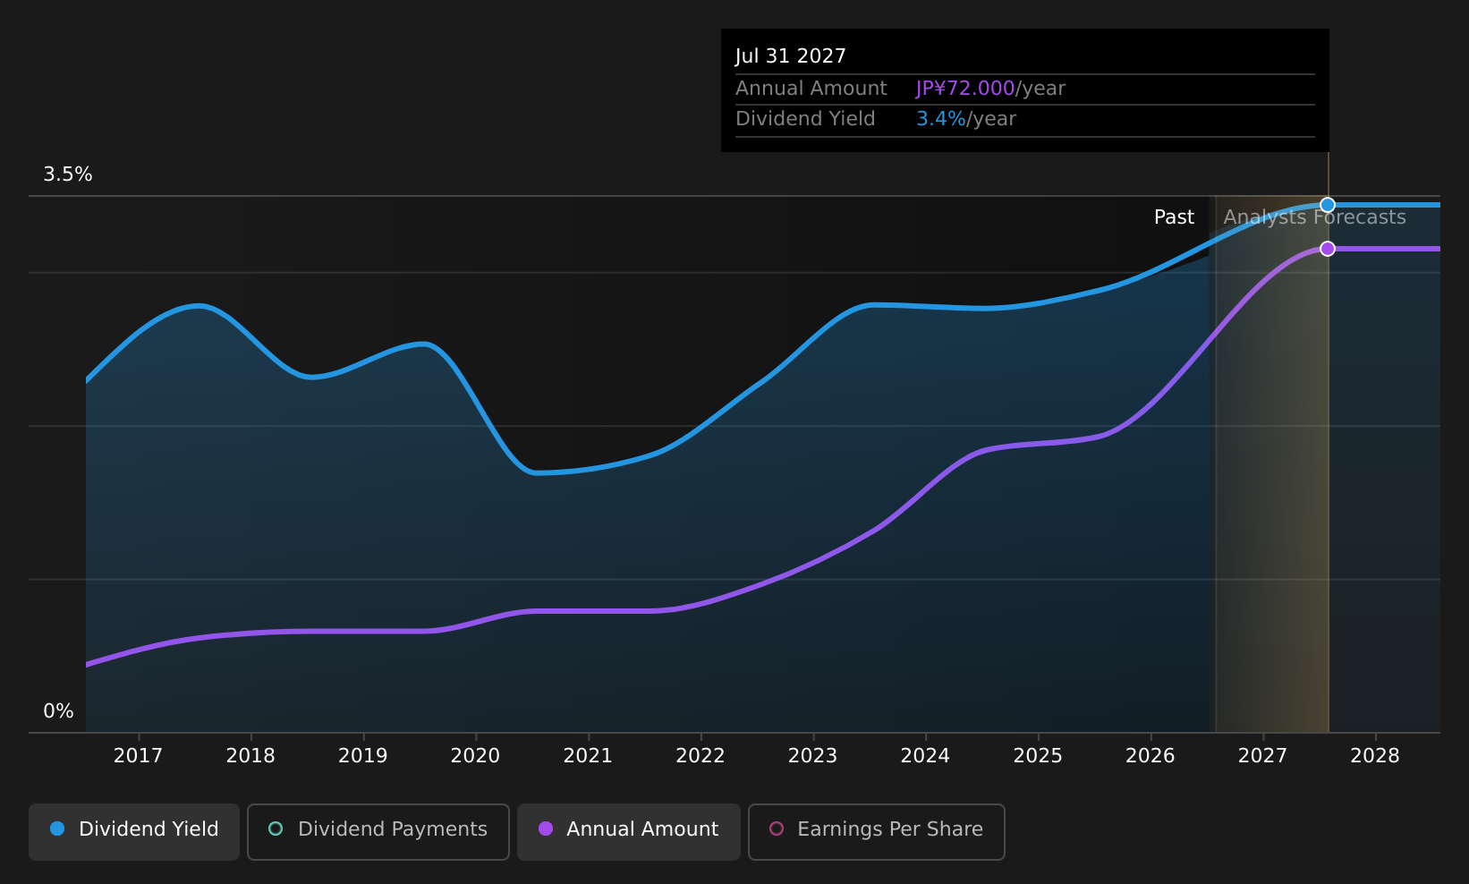Screen dimensions: 1469x884
Task: Select the purple Annual Amount data point
Action: pyautogui.click(x=1328, y=249)
